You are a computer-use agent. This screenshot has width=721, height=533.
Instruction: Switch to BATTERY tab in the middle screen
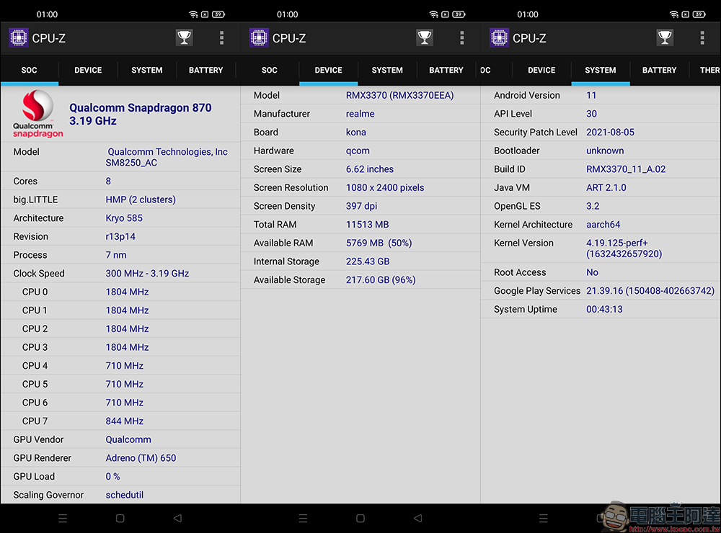[x=446, y=70]
